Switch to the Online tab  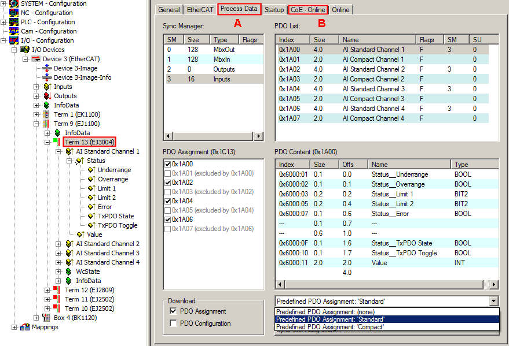340,10
